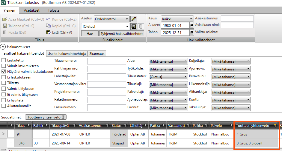Click the pencil edit icon next to Asetus
Screen dimensions: 282x151
point(134,19)
